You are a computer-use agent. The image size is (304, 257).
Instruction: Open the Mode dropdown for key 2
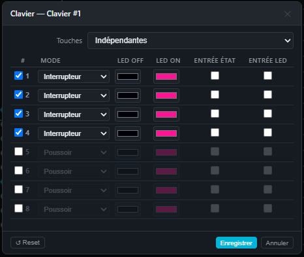(x=74, y=95)
